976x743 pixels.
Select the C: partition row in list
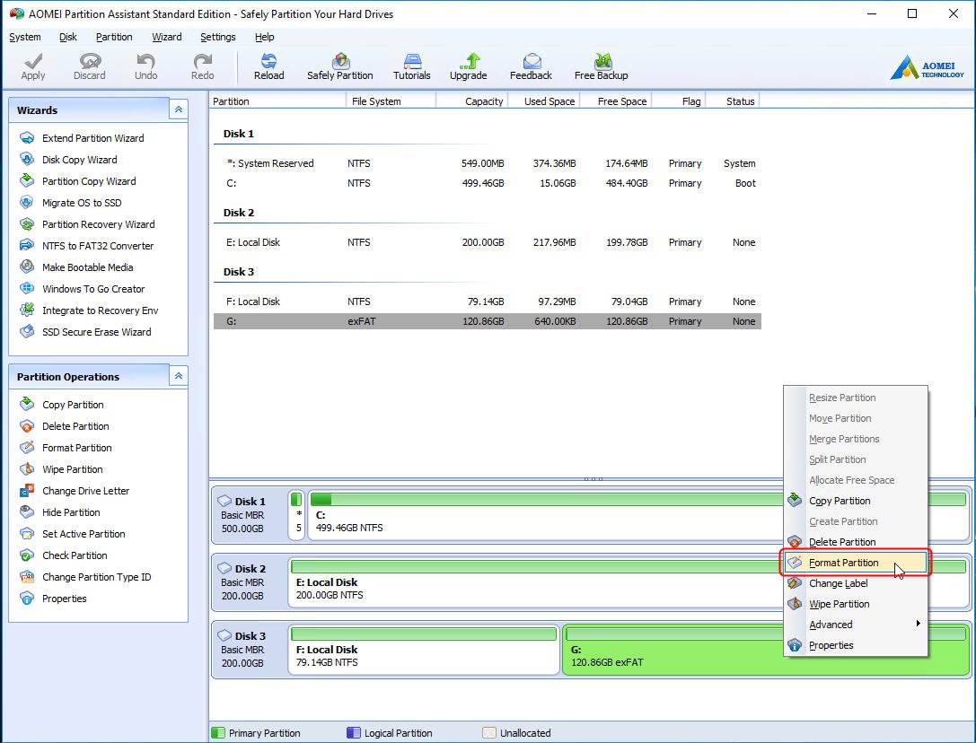(488, 183)
